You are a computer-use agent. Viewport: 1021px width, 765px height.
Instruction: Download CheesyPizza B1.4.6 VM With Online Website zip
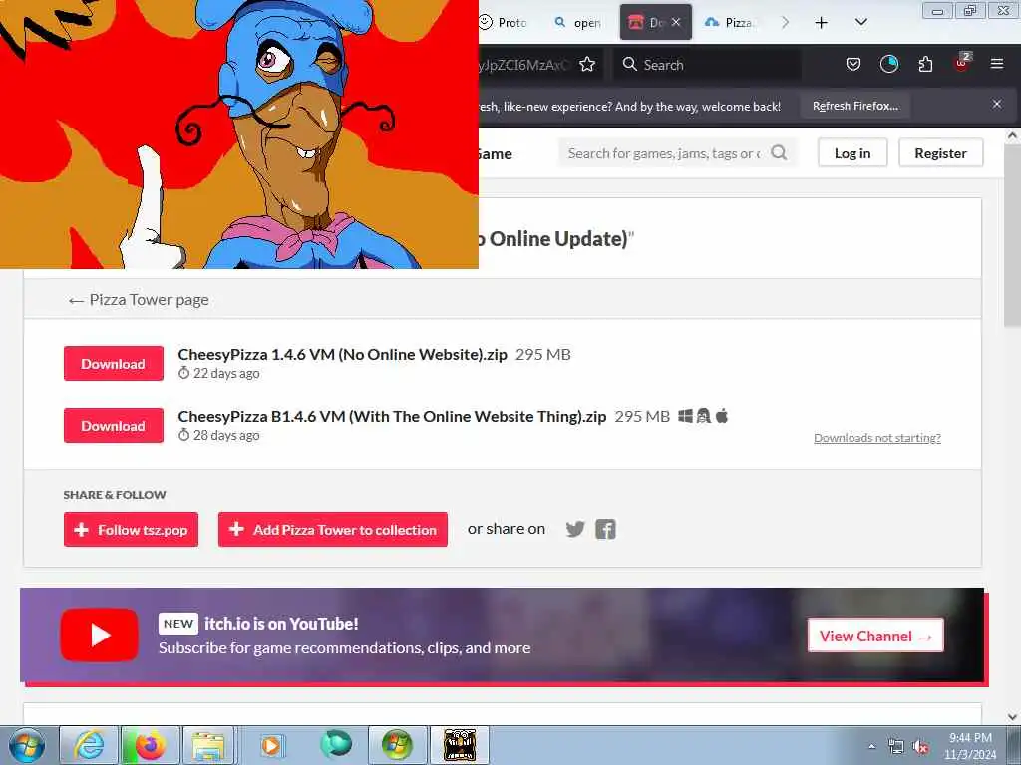pyautogui.click(x=114, y=426)
